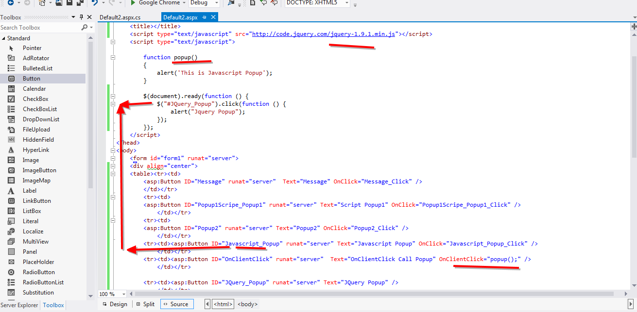This screenshot has height=312, width=637.
Task: Click the jquery-1.9.1.min.js URL in code
Action: tap(323, 34)
